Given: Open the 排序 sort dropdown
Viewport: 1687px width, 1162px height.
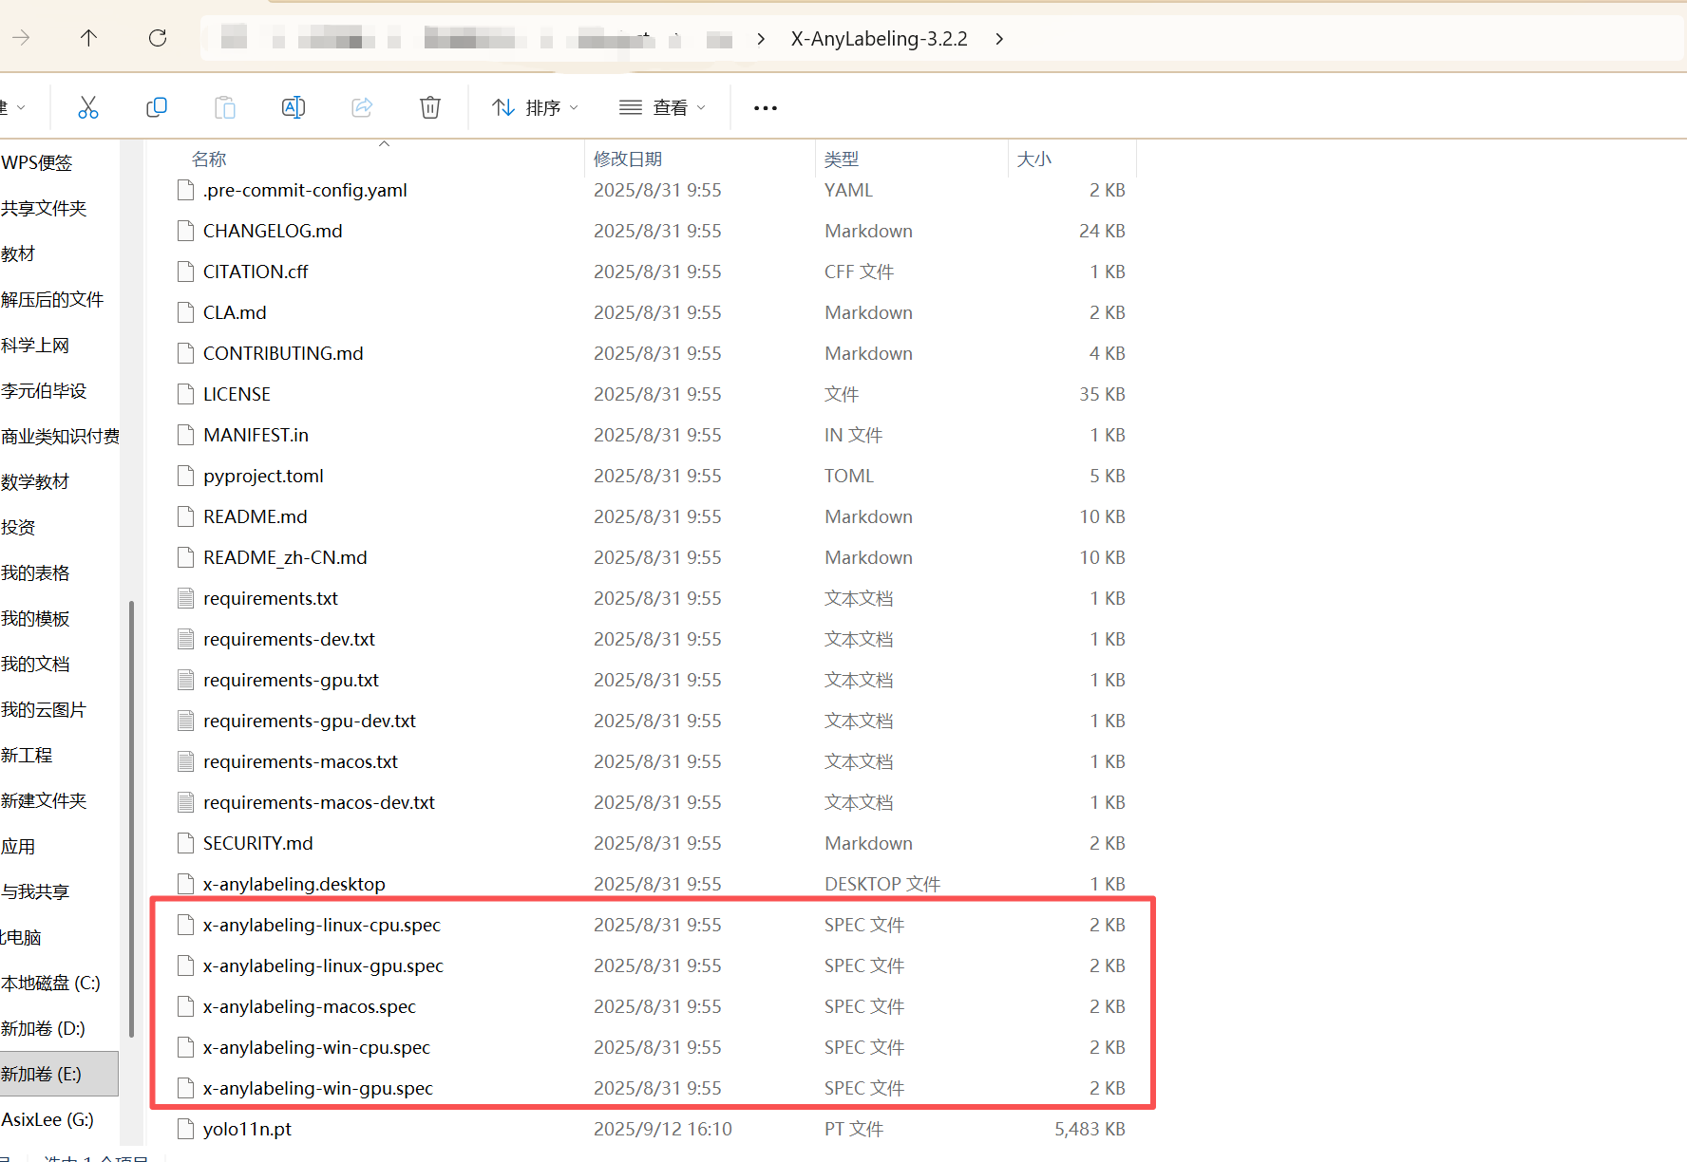Looking at the screenshot, I should click(x=535, y=108).
